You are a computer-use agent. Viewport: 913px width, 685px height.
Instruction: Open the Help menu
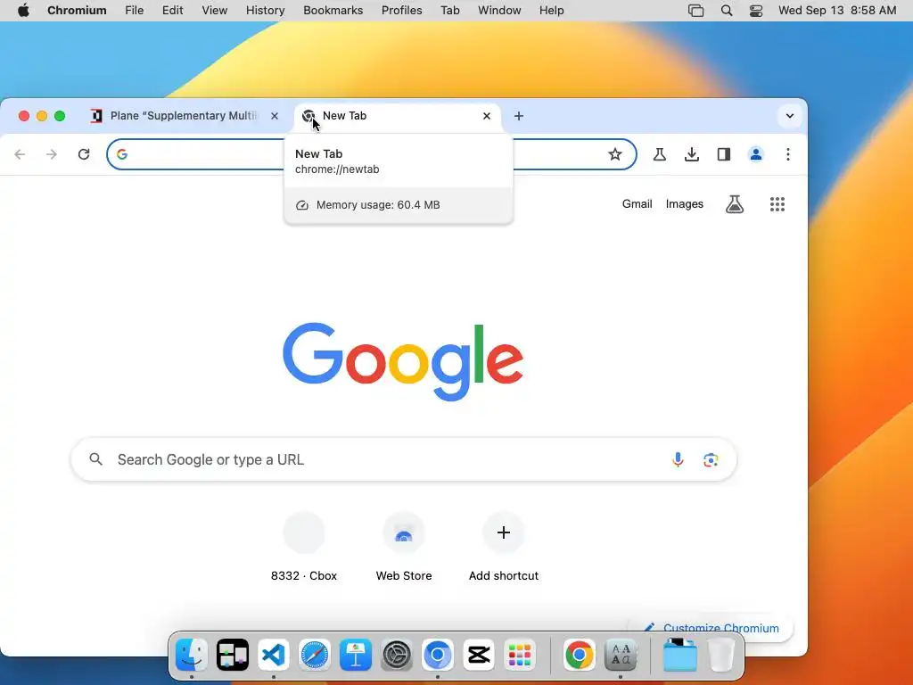pos(551,11)
